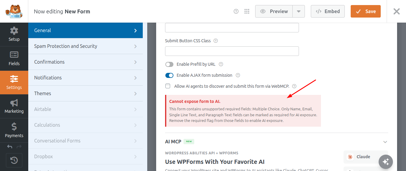Open help tooltip for Enable Prefill by URL

tap(221, 64)
